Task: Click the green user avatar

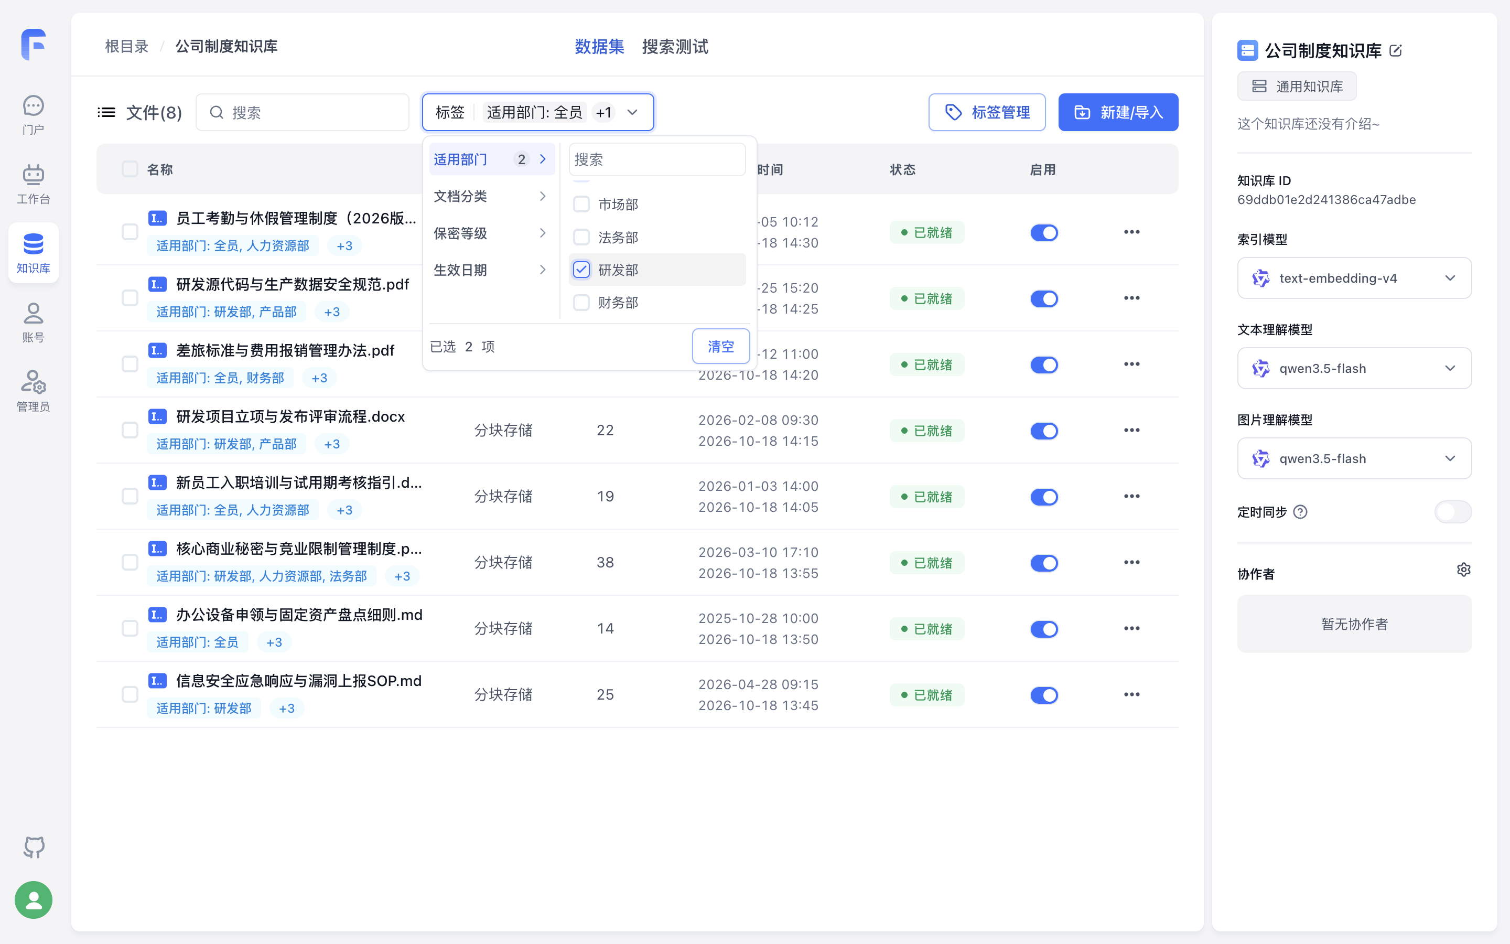Action: (34, 899)
